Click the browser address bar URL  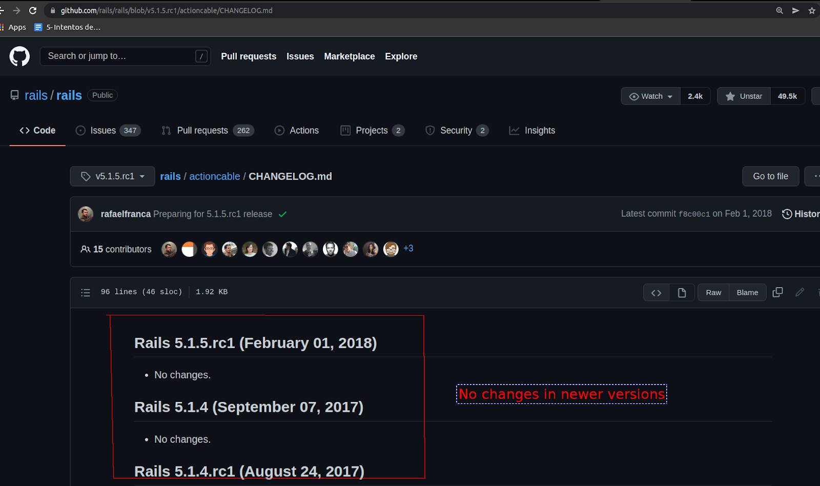167,10
